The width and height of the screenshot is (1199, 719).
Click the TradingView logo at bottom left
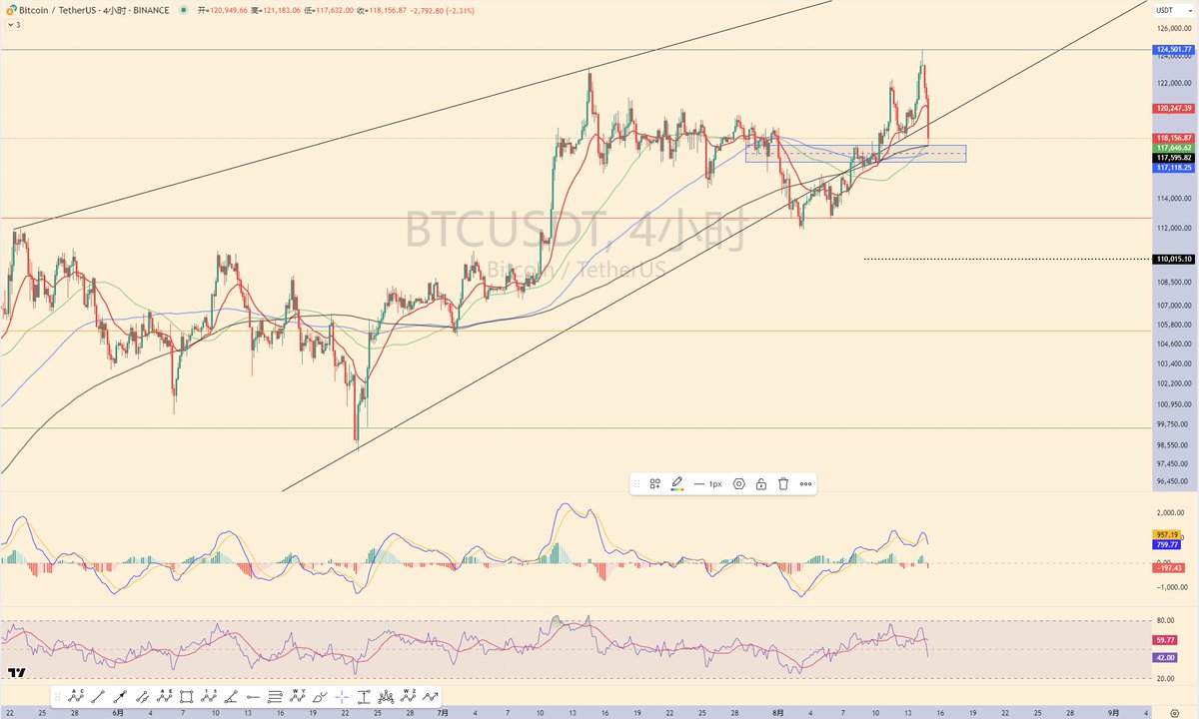(16, 672)
